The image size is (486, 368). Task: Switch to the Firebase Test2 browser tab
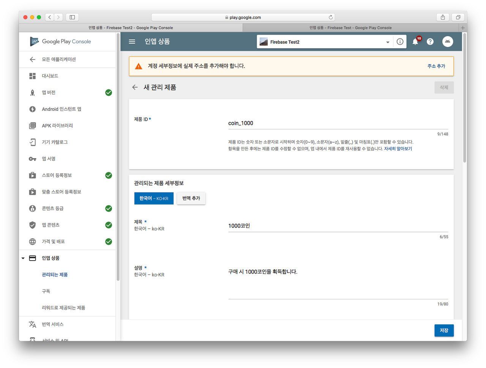[131, 28]
